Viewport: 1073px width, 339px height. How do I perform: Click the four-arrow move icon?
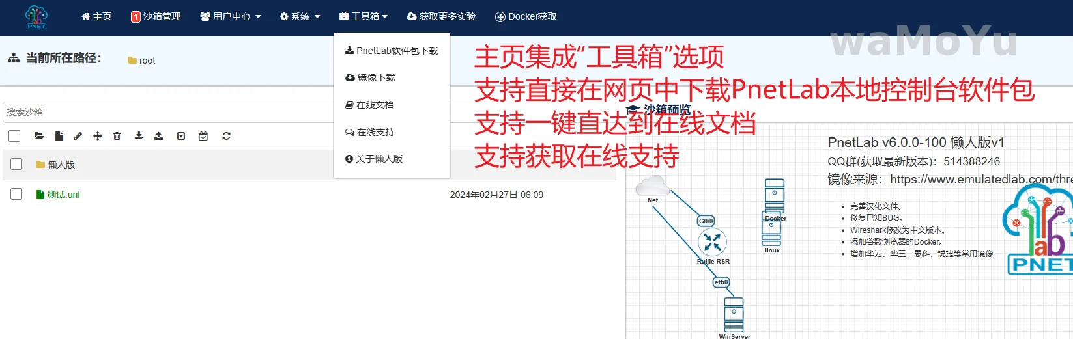point(98,136)
